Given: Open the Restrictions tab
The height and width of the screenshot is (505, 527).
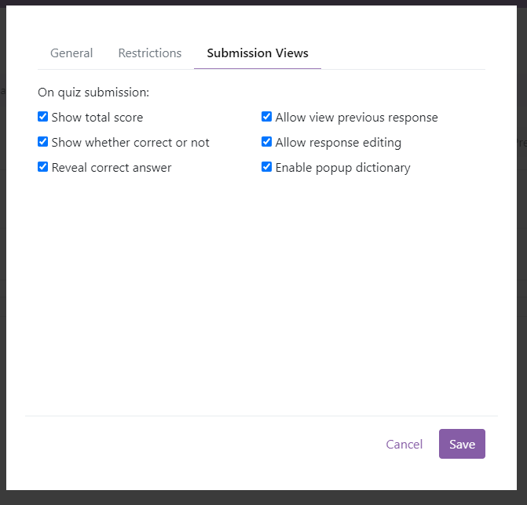Looking at the screenshot, I should 150,53.
